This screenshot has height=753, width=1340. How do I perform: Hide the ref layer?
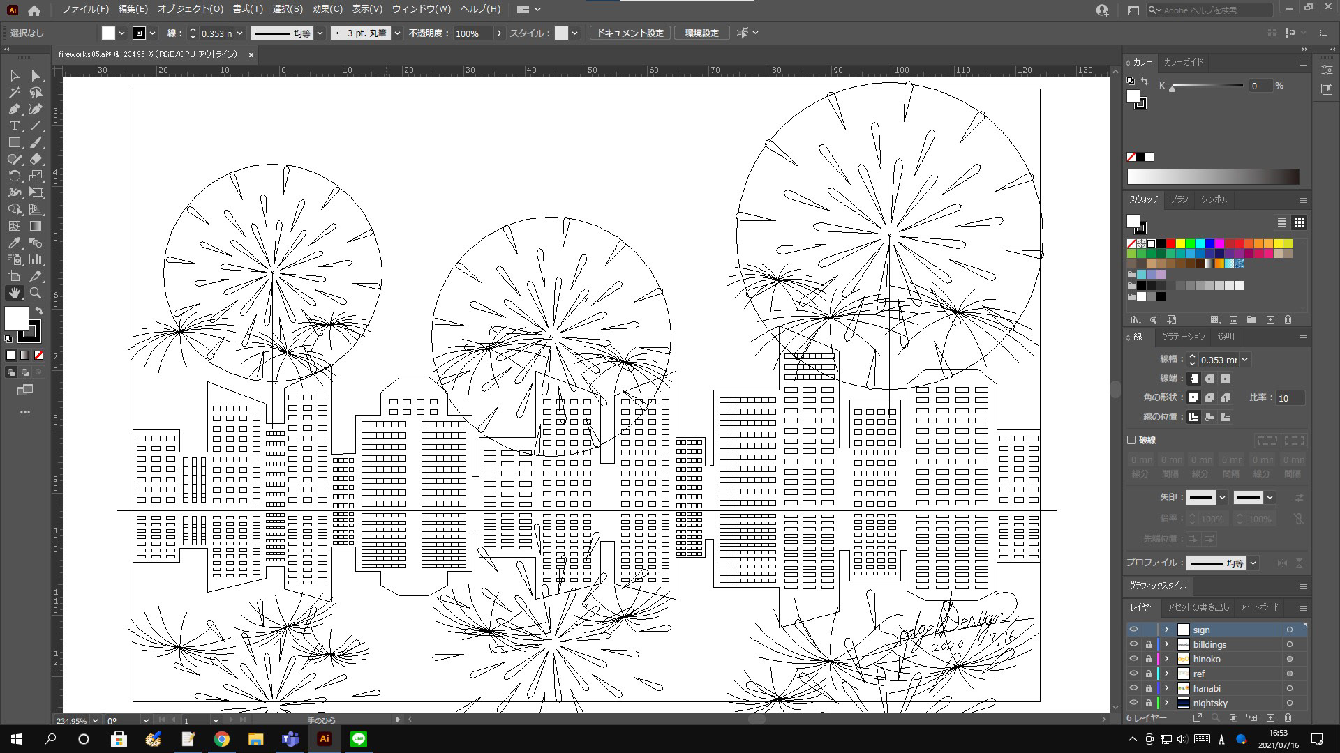1133,674
